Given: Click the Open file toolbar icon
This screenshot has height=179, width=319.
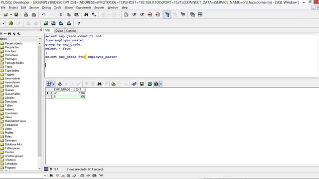Looking at the screenshot, I should (x=5, y=14).
